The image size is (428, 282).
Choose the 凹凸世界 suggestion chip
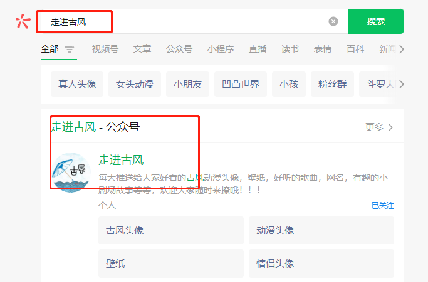coord(241,84)
